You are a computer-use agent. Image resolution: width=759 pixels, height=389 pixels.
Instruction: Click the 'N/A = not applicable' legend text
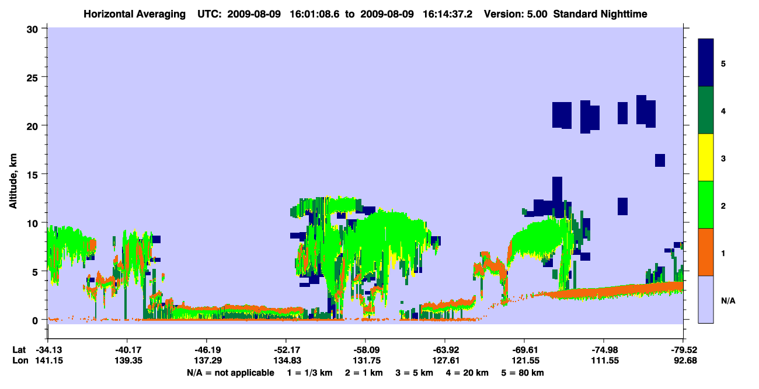[230, 373]
